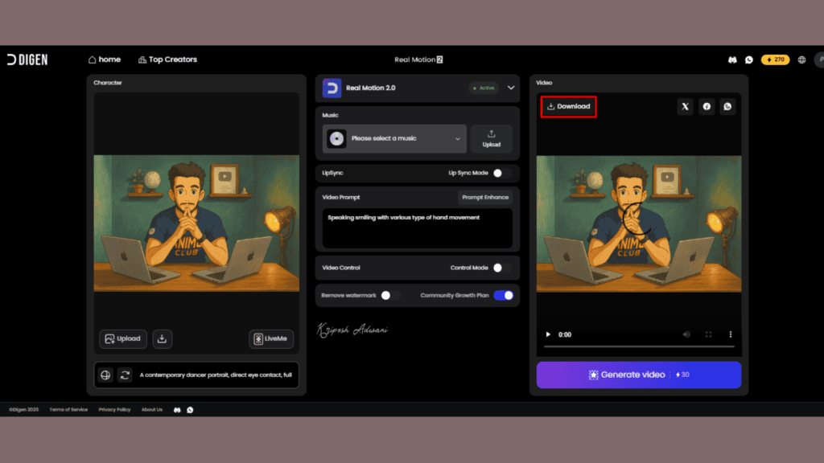The height and width of the screenshot is (463, 824).
Task: Open the music selection dropdown
Action: 393,138
